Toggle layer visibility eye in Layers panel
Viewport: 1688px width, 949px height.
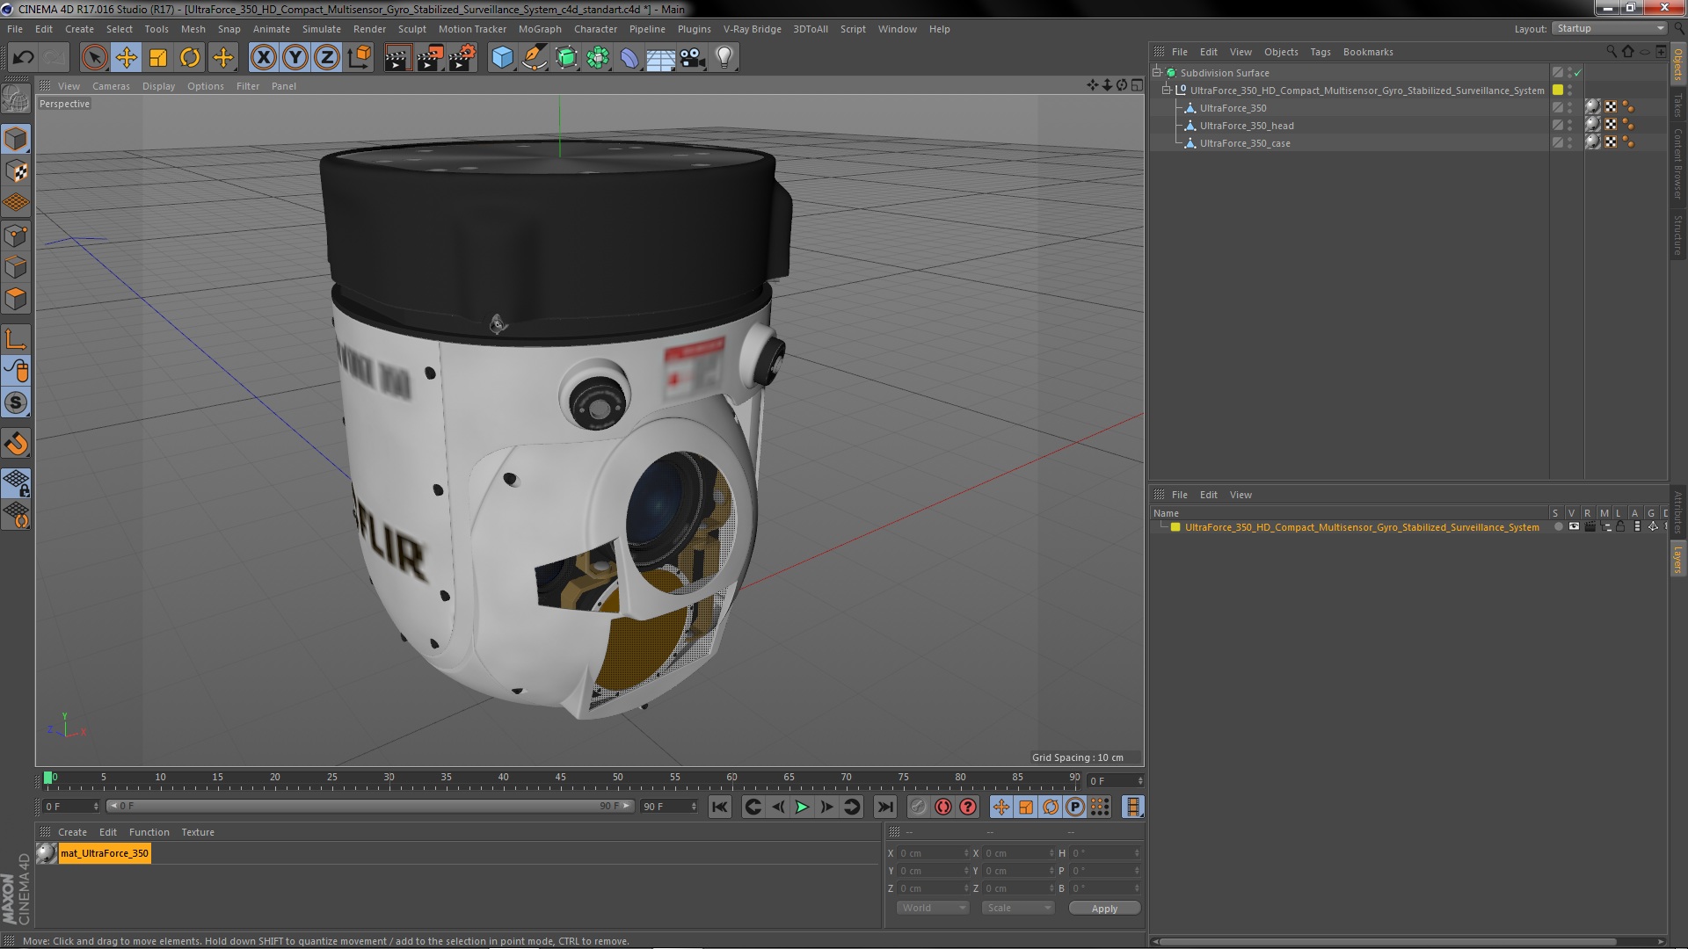point(1574,527)
